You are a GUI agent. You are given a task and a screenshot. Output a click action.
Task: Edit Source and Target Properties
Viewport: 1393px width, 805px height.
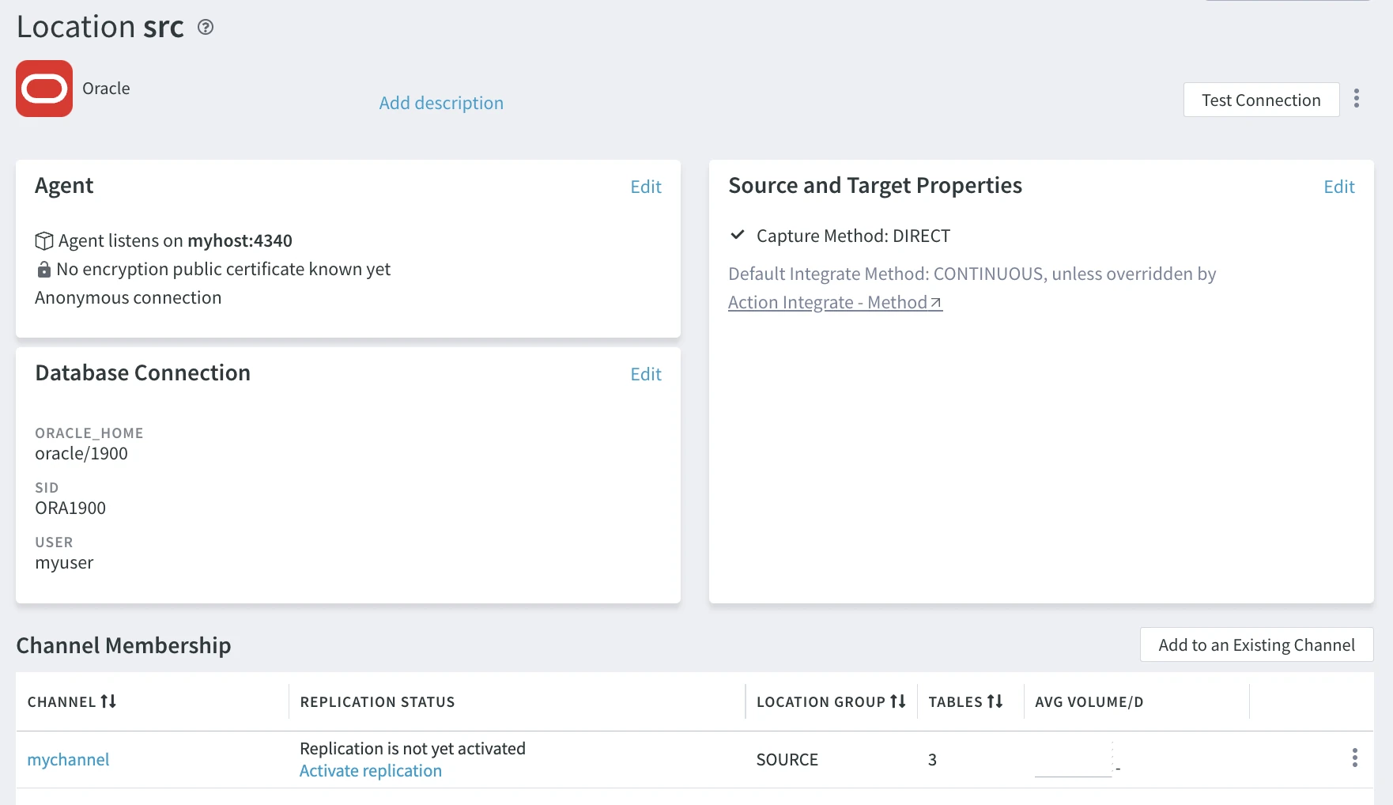click(x=1338, y=187)
